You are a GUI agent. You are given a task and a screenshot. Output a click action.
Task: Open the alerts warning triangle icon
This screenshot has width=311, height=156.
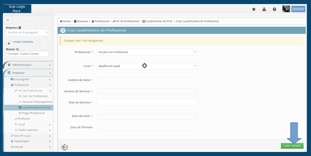click(x=264, y=9)
